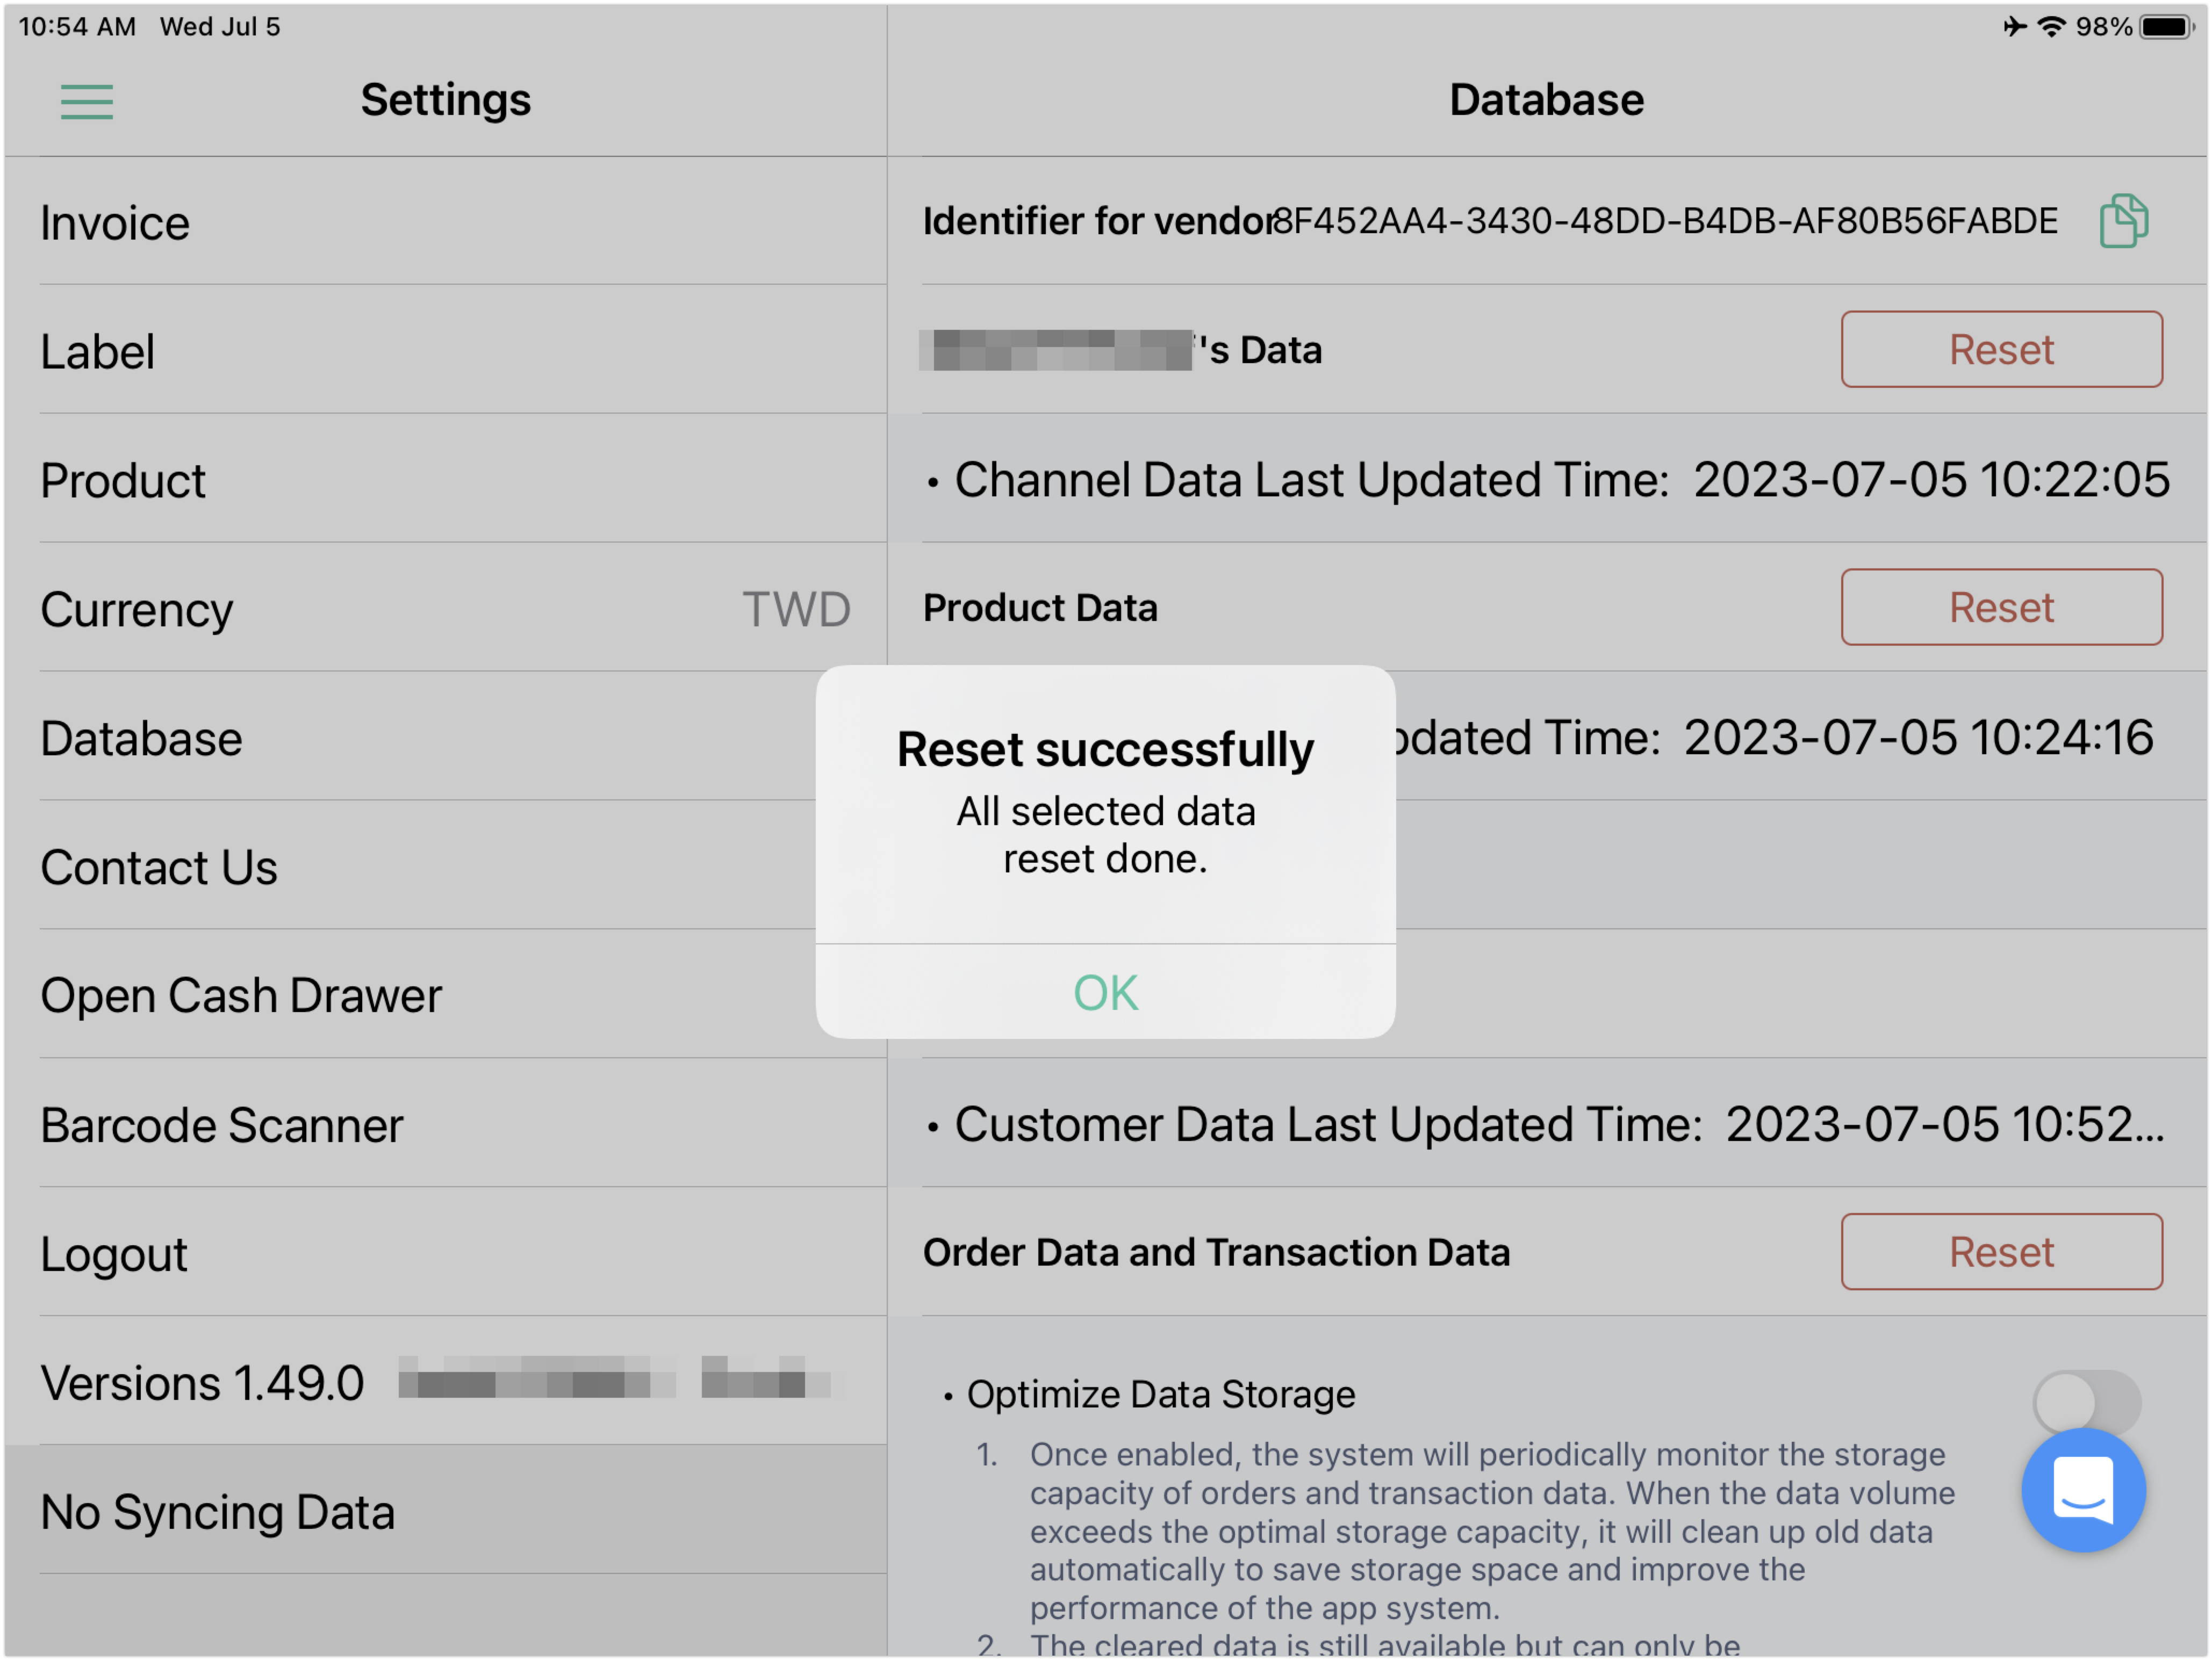The image size is (2212, 1661).
Task: Toggle Optimize Data Storage switch
Action: 2087,1401
